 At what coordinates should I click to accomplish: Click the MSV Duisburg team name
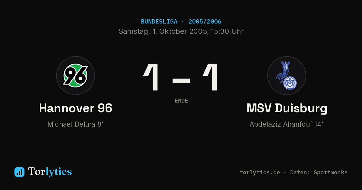coord(287,108)
